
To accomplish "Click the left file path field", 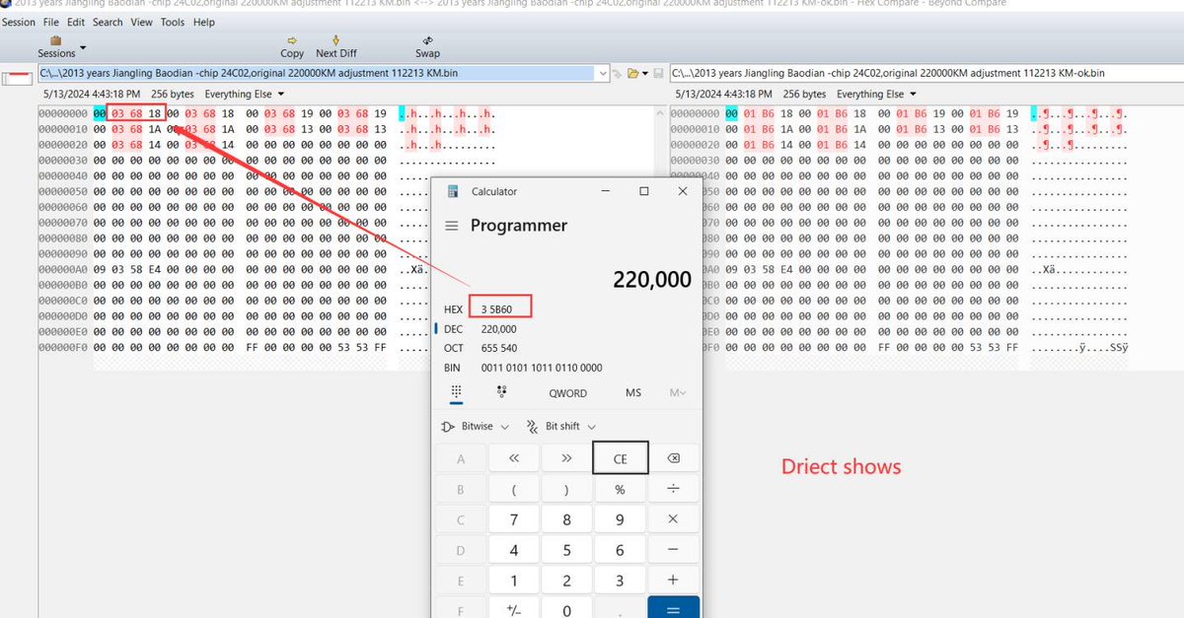I will [x=317, y=73].
